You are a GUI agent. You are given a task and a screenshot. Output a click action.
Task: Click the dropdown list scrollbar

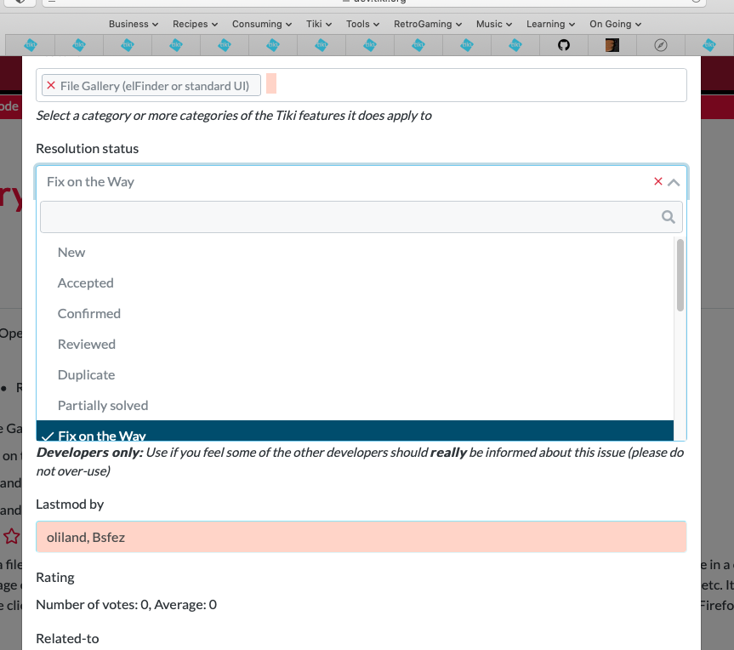pyautogui.click(x=680, y=275)
